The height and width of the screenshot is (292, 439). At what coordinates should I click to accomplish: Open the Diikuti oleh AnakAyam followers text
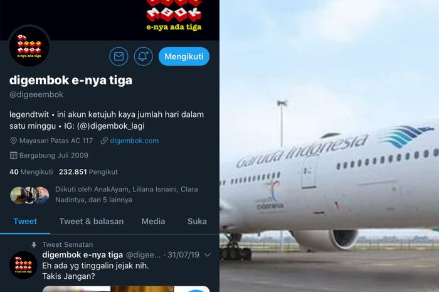127,195
